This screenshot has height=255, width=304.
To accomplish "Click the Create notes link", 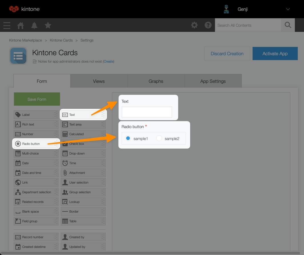I will point(108,61).
